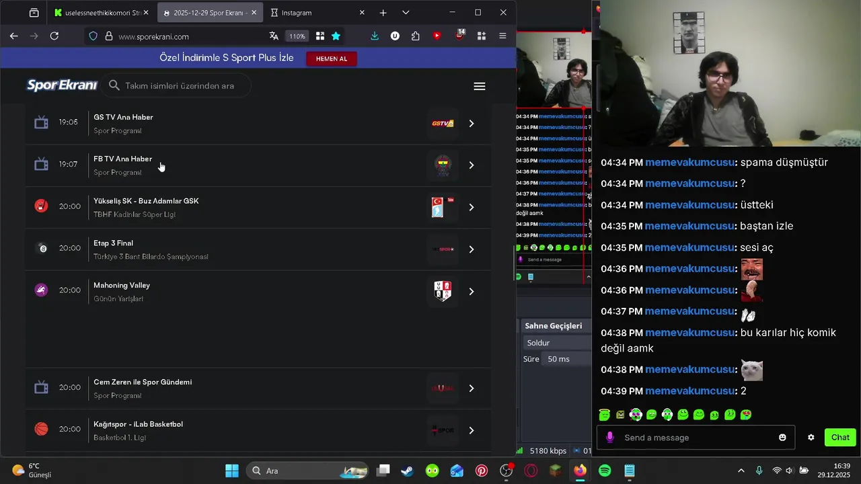Translate this page icon in address bar
This screenshot has width=861, height=484.
(x=274, y=36)
